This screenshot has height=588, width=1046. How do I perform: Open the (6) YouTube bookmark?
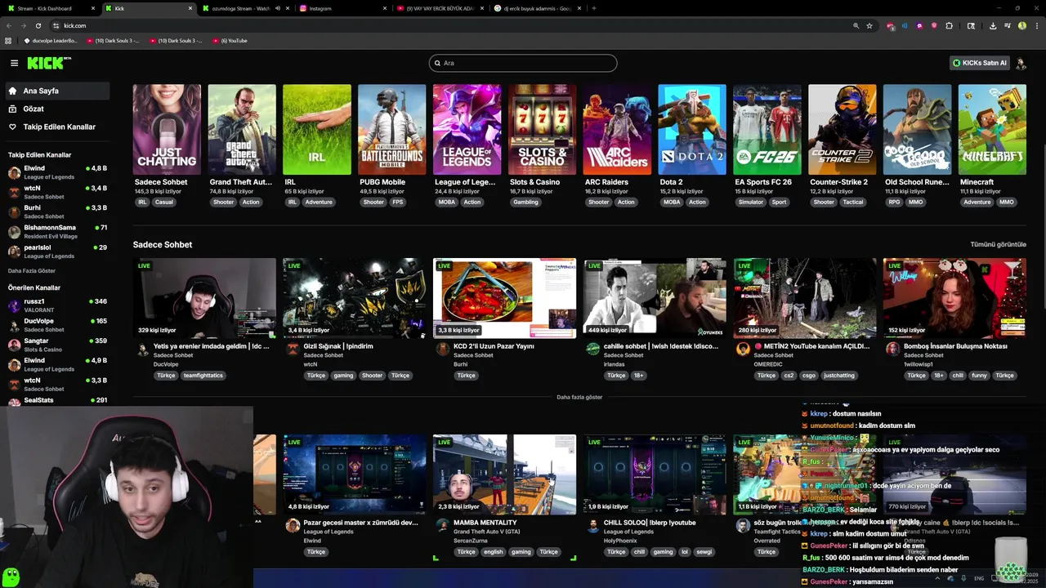pos(230,40)
